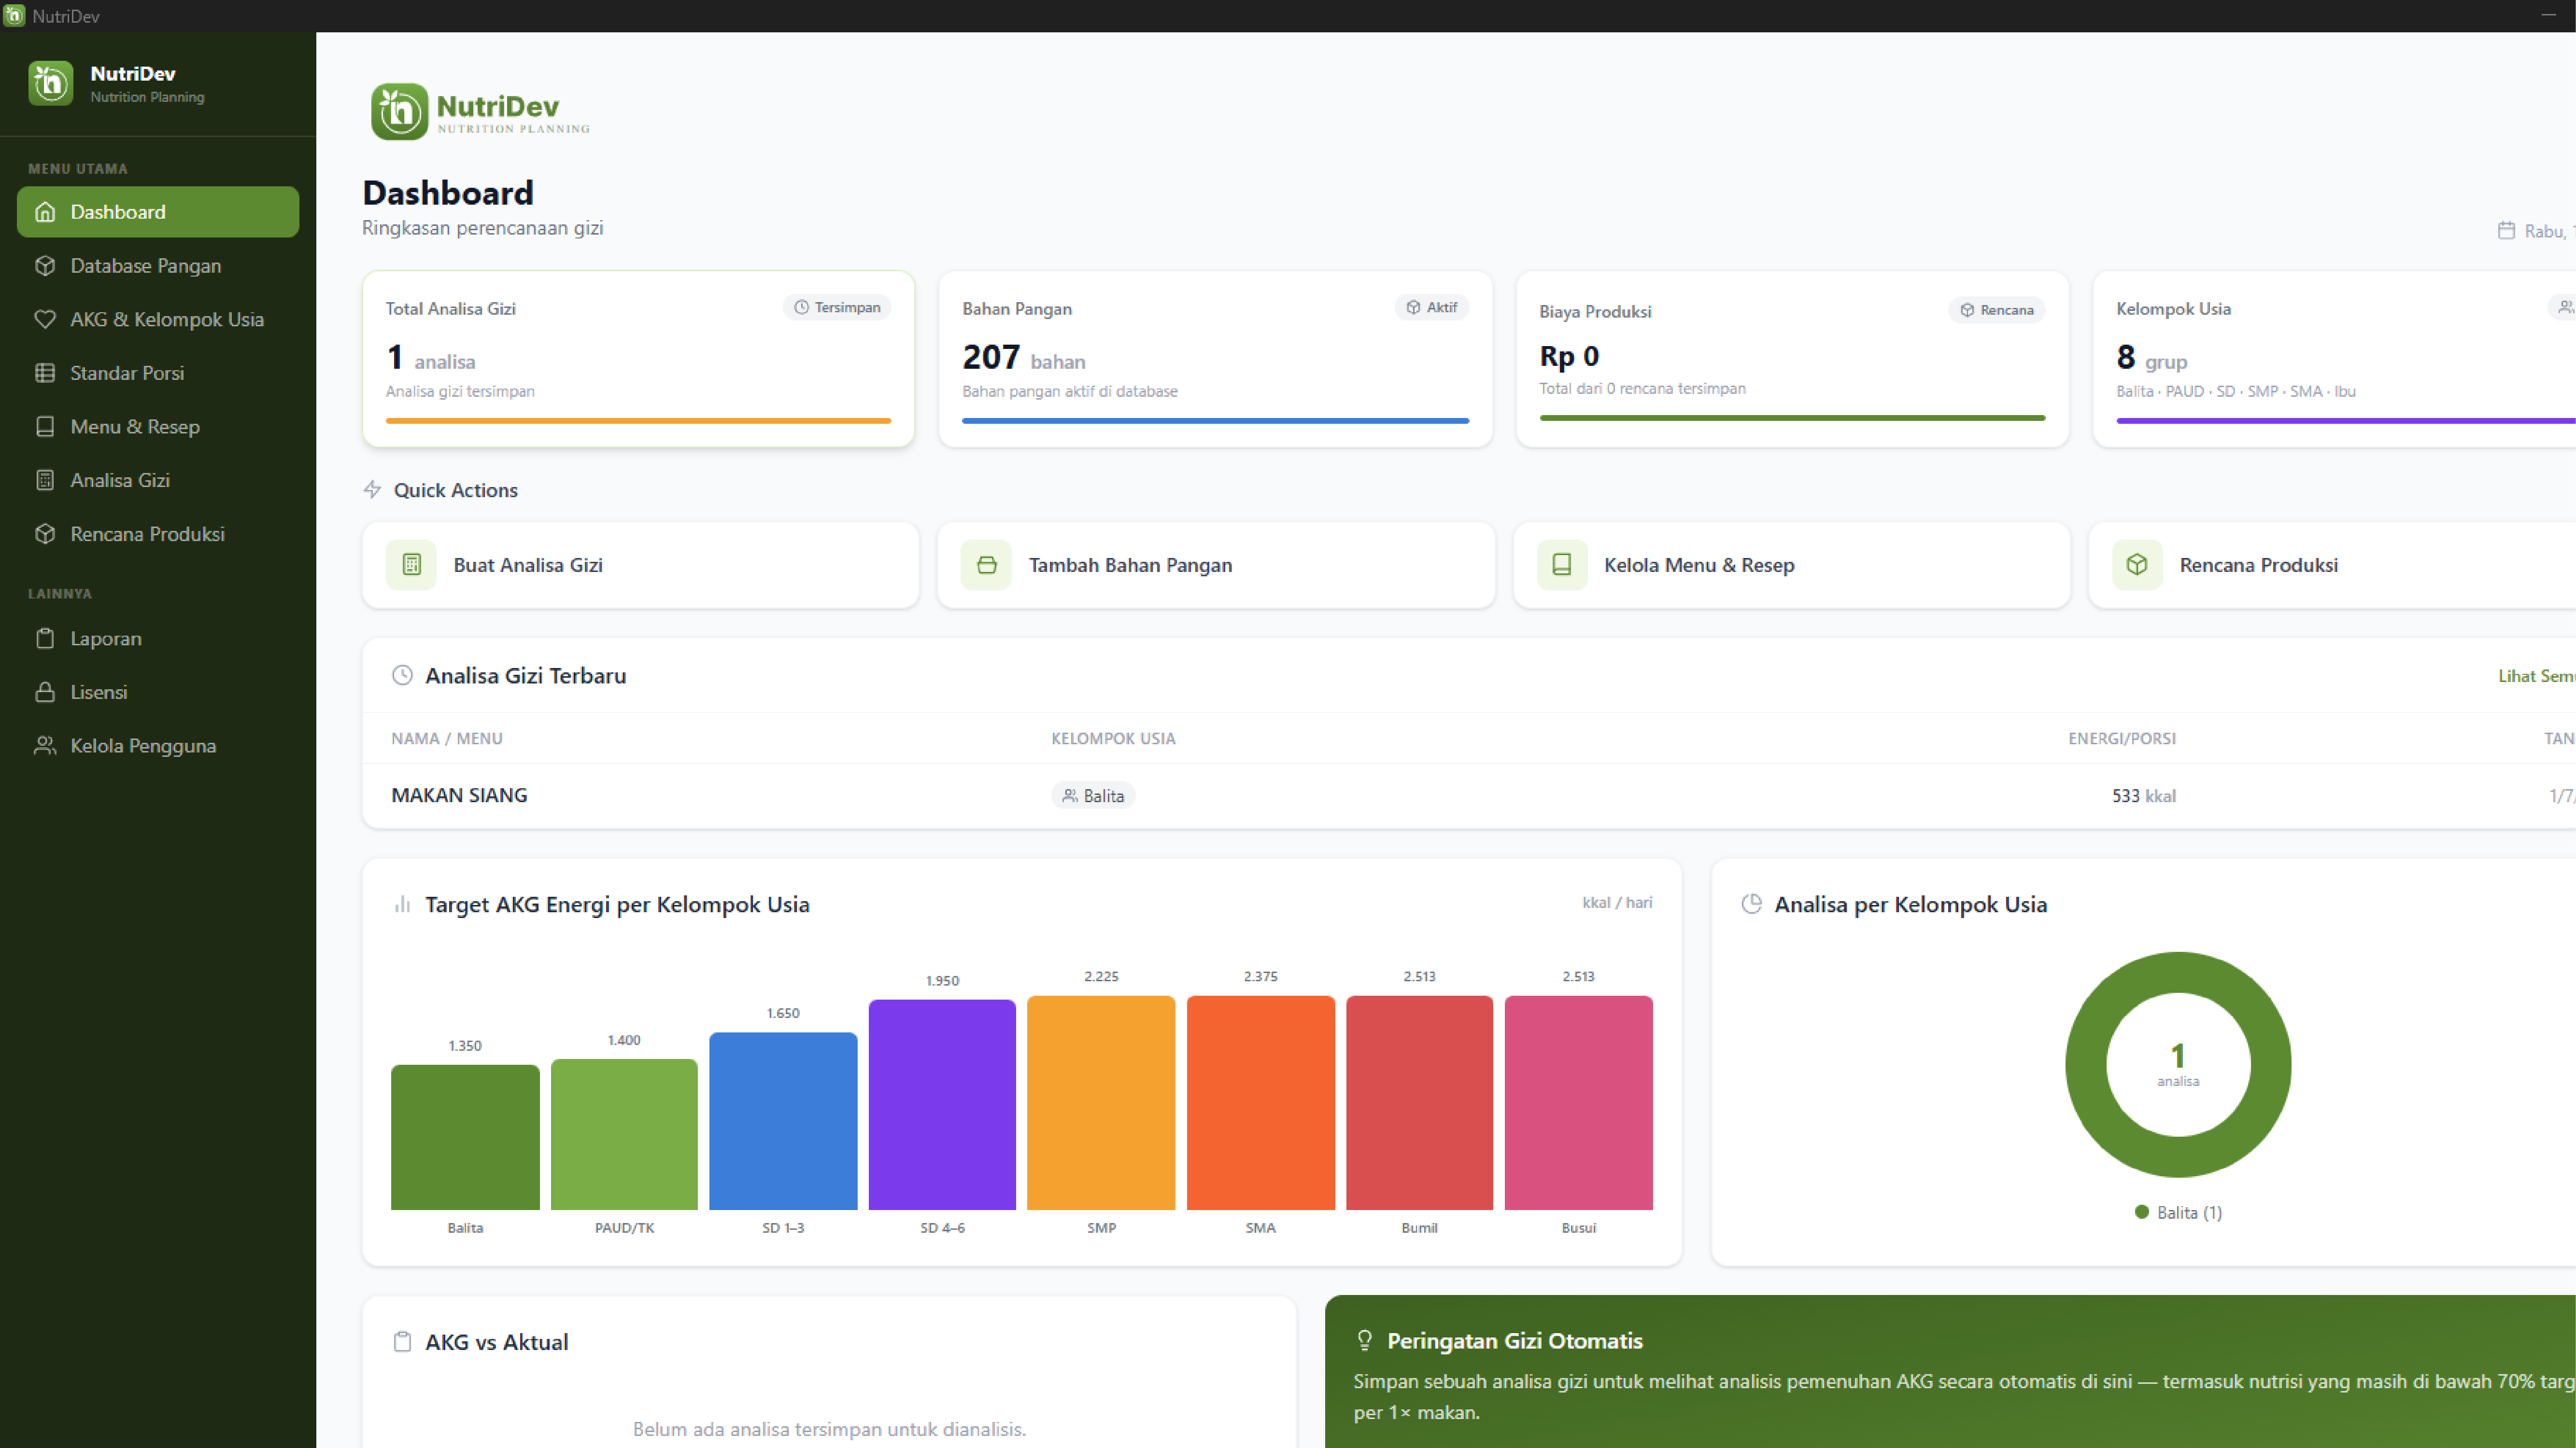
Task: Click the users icon beside Kelola Pengguna
Action: (x=45, y=746)
